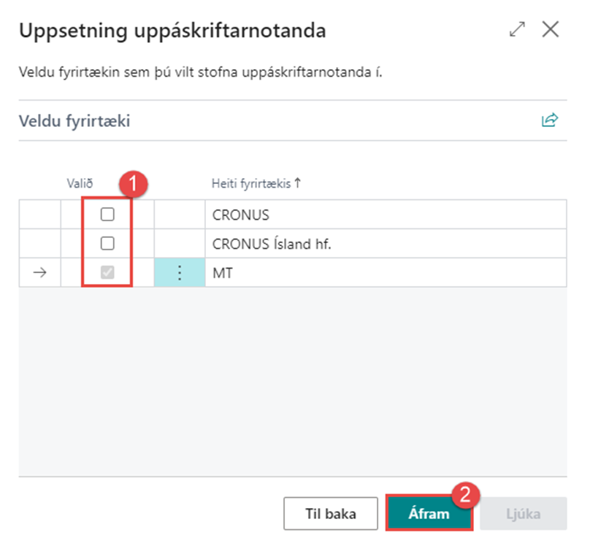Close the Uppsetning uppáskriftarnotanda dialog
The width and height of the screenshot is (590, 554).
[551, 30]
